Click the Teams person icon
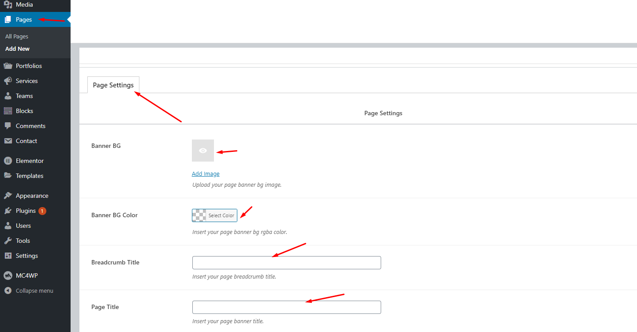 coord(8,96)
